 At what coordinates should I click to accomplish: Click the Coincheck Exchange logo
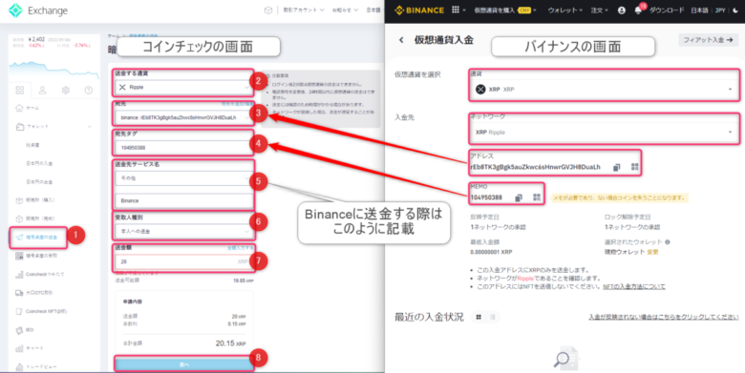38,10
